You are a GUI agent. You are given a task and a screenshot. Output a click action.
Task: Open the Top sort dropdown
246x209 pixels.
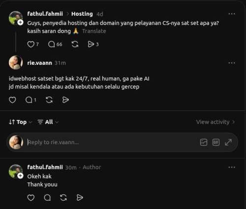pyautogui.click(x=20, y=122)
